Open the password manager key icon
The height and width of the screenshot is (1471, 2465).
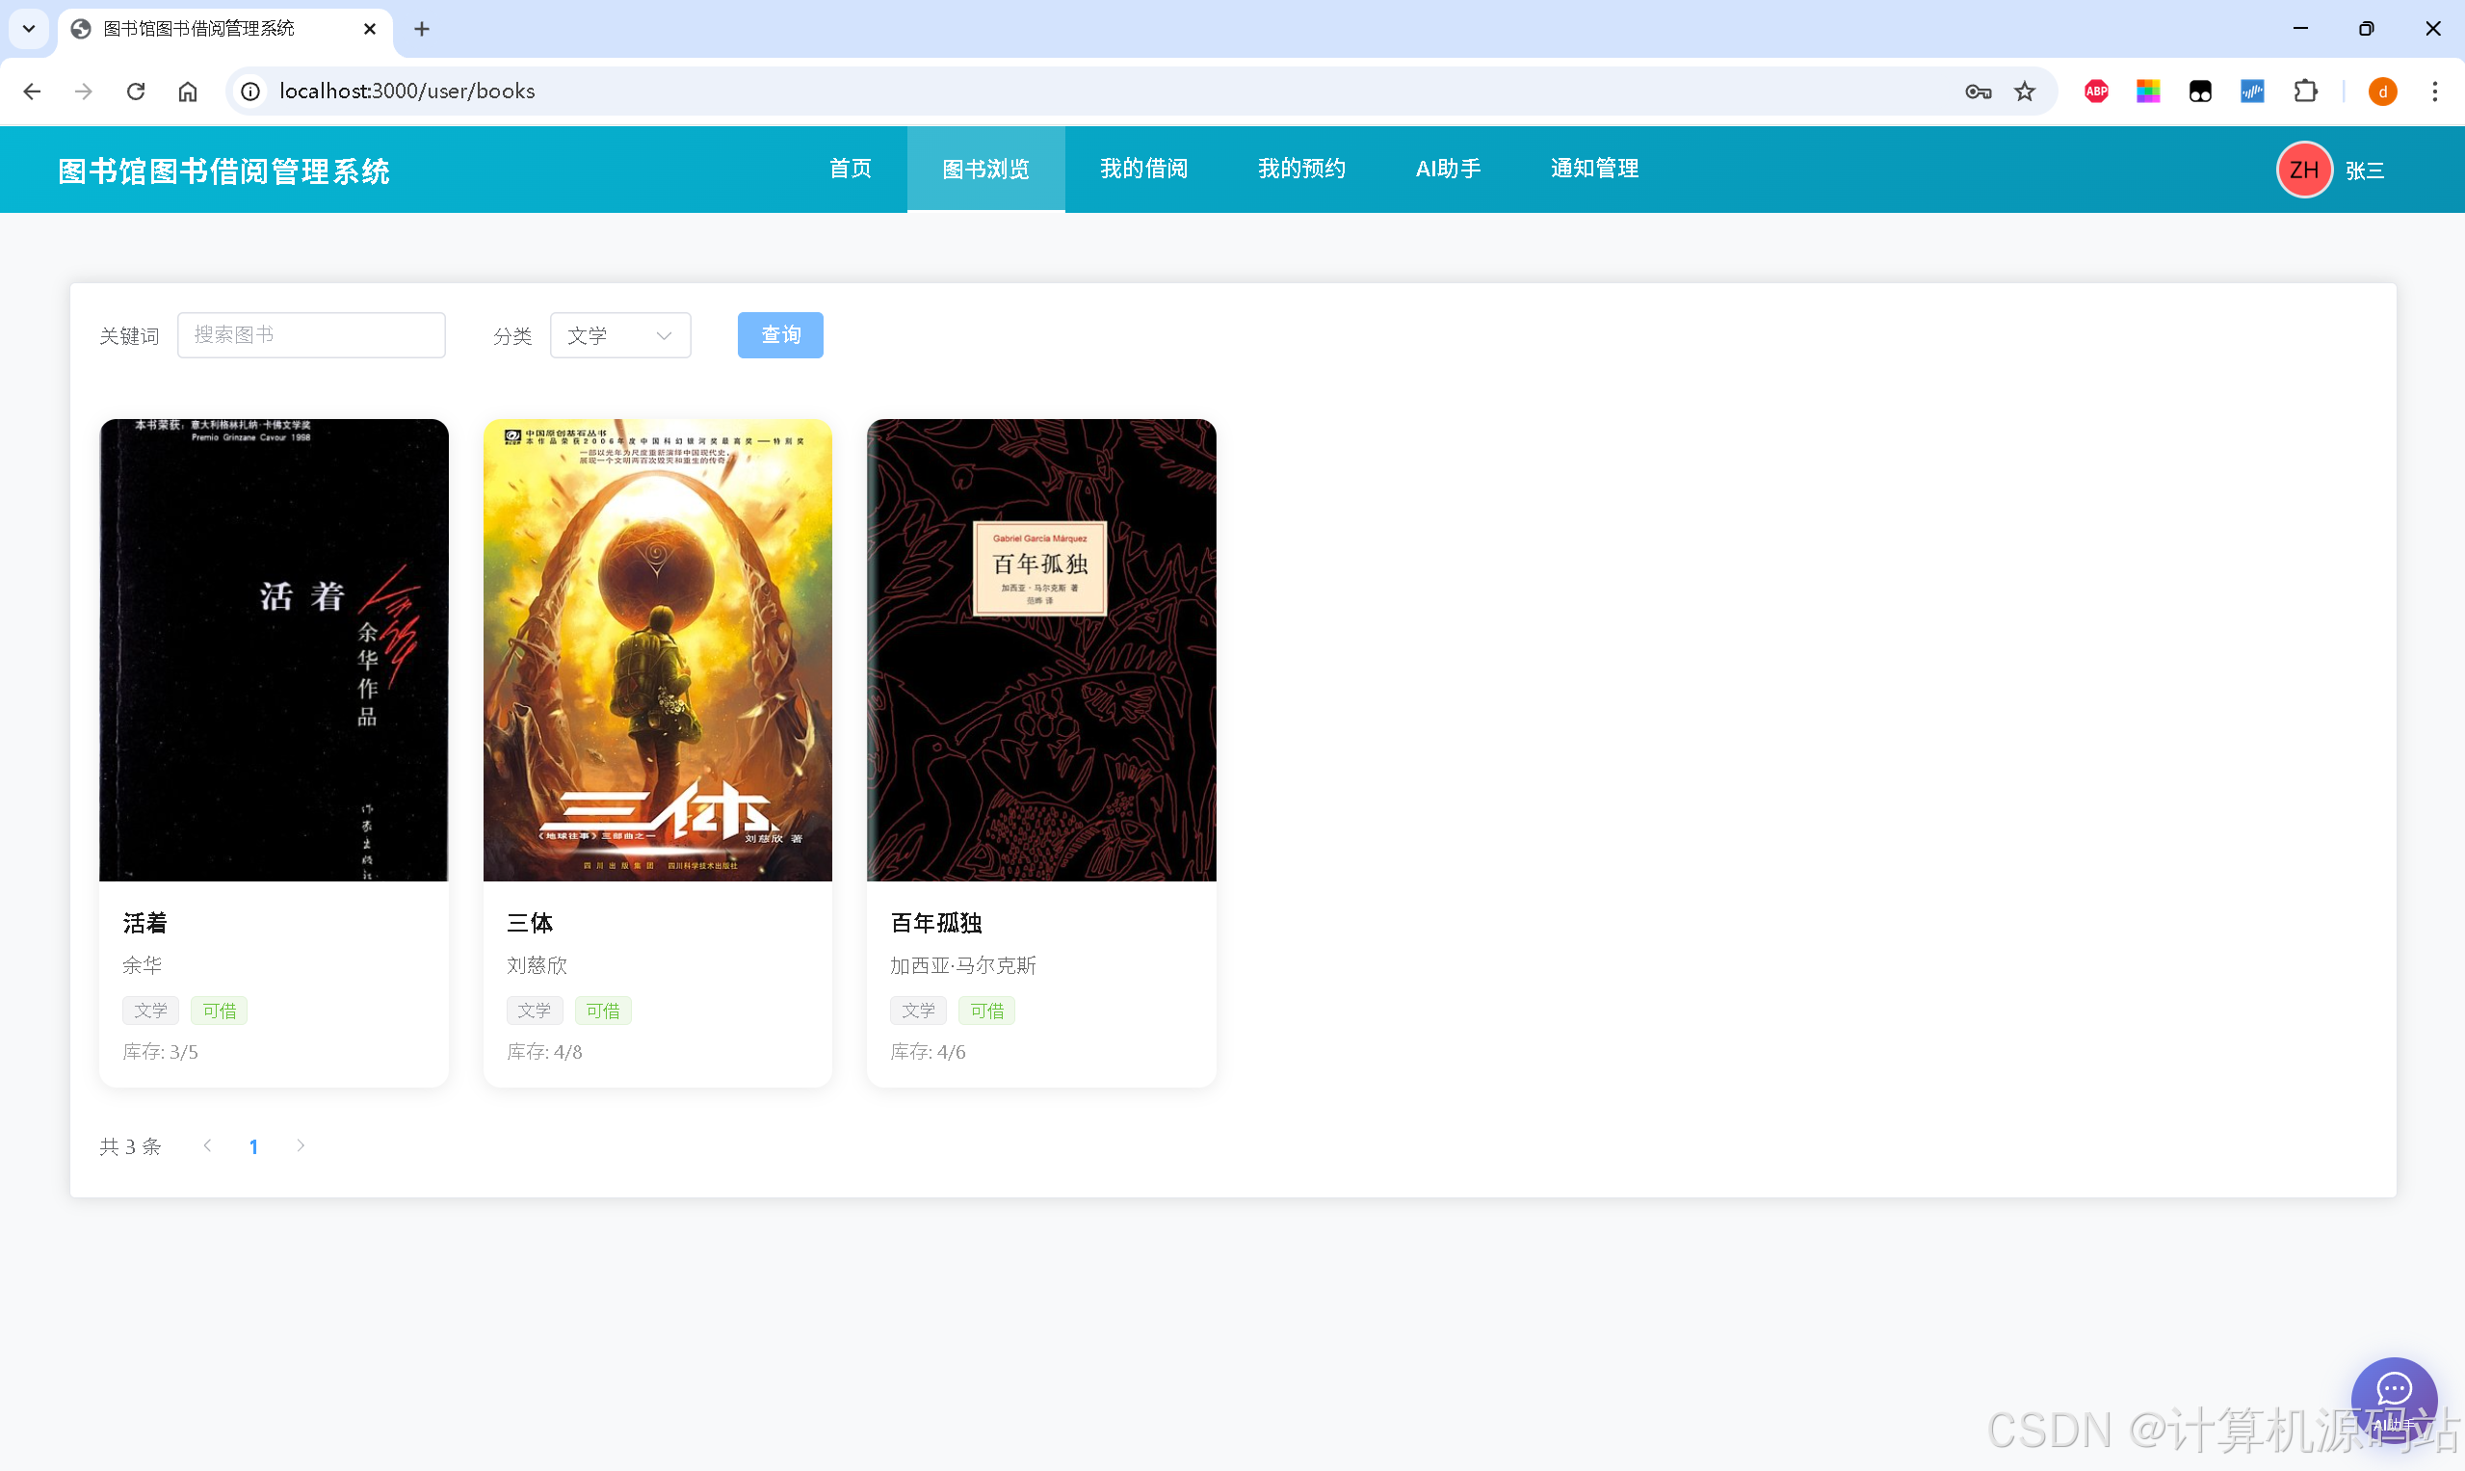click(1978, 92)
